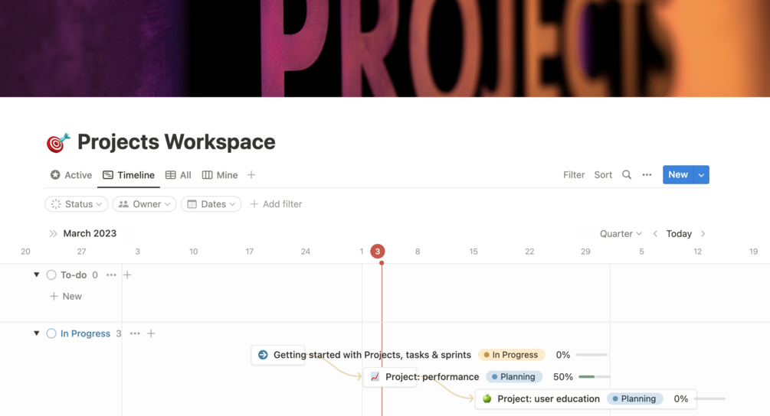The height and width of the screenshot is (416, 770).
Task: Open the Owner filter dropdown
Action: pyautogui.click(x=145, y=204)
